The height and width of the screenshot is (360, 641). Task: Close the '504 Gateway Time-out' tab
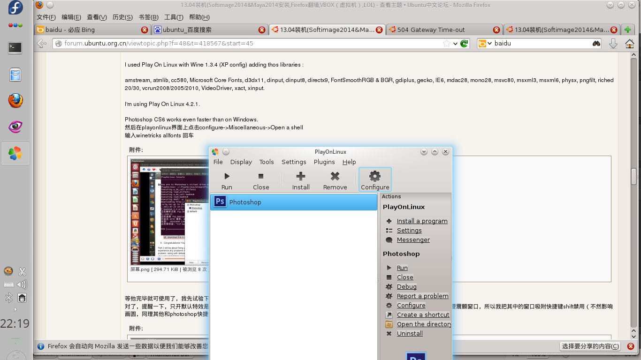pos(496,30)
